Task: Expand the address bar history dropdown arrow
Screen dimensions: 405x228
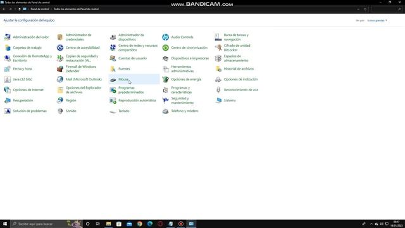Action: point(358,9)
